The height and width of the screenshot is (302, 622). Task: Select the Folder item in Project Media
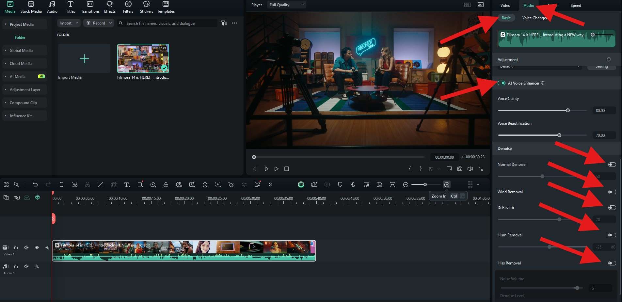[x=20, y=38]
